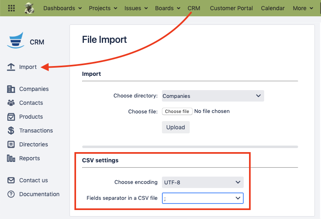Expand the More menu in navbar
This screenshot has height=219, width=321.
[x=303, y=8]
